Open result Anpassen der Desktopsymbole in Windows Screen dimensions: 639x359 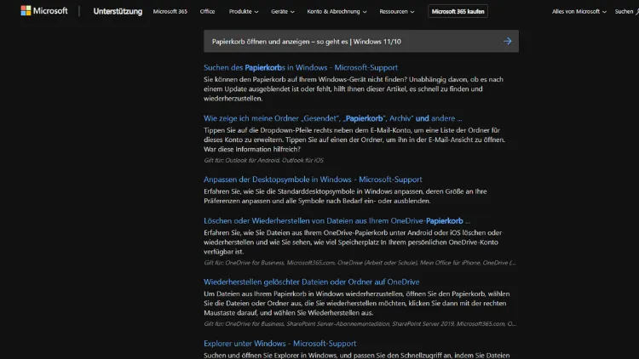(x=313, y=179)
